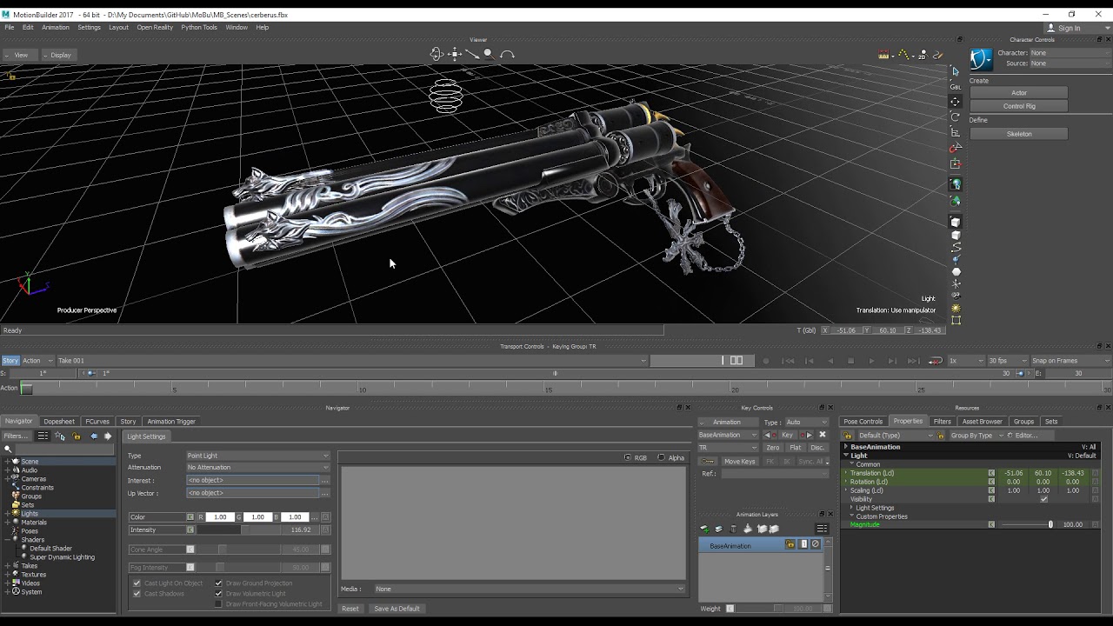Click the Control Rig button

[1019, 106]
